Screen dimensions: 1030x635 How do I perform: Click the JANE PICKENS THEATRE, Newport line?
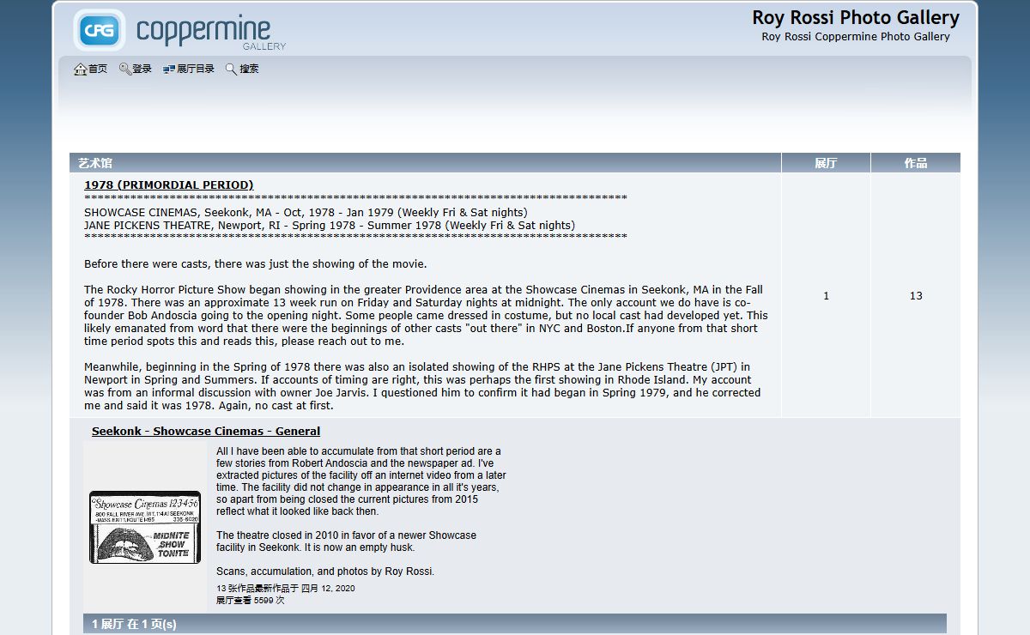(330, 226)
